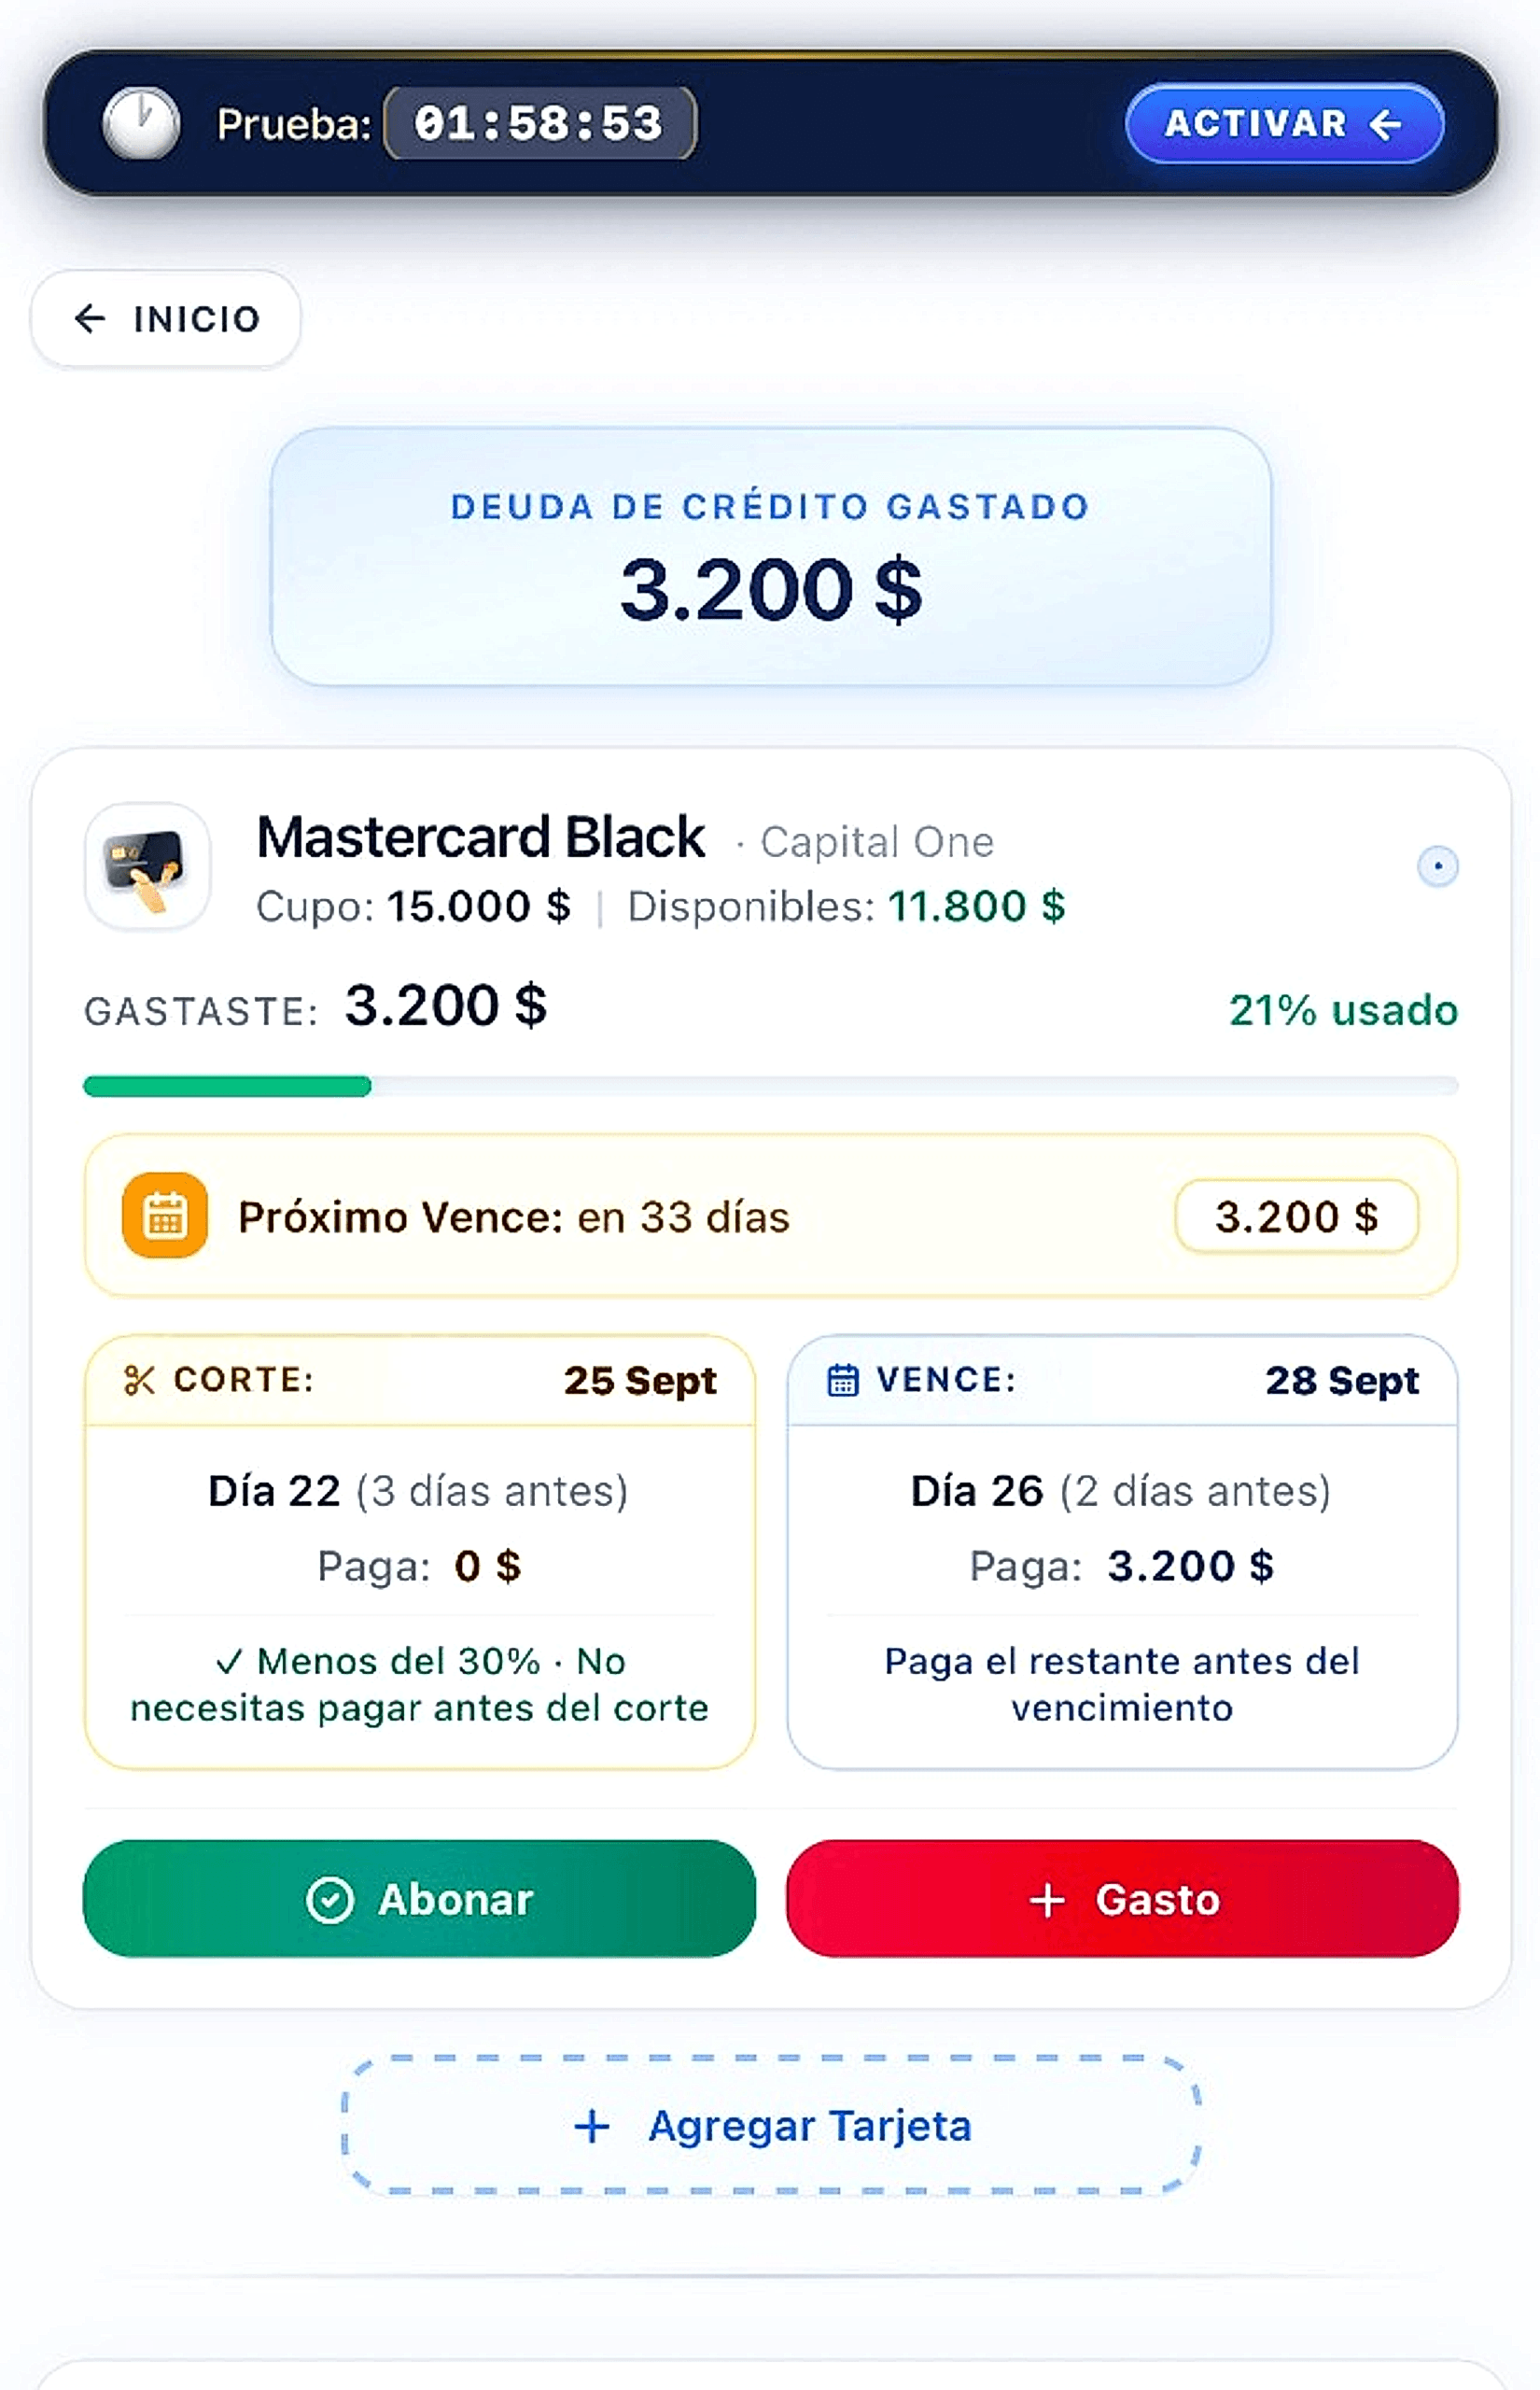The height and width of the screenshot is (2390, 1540).
Task: Click the left arrow icon on INICIO
Action: pyautogui.click(x=90, y=319)
